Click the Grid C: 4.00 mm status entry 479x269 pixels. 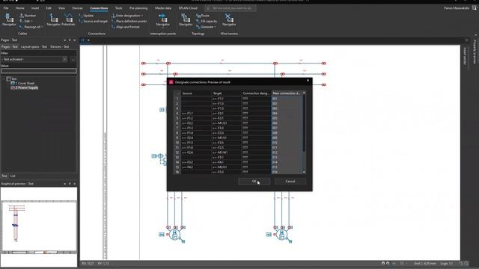(x=424, y=263)
